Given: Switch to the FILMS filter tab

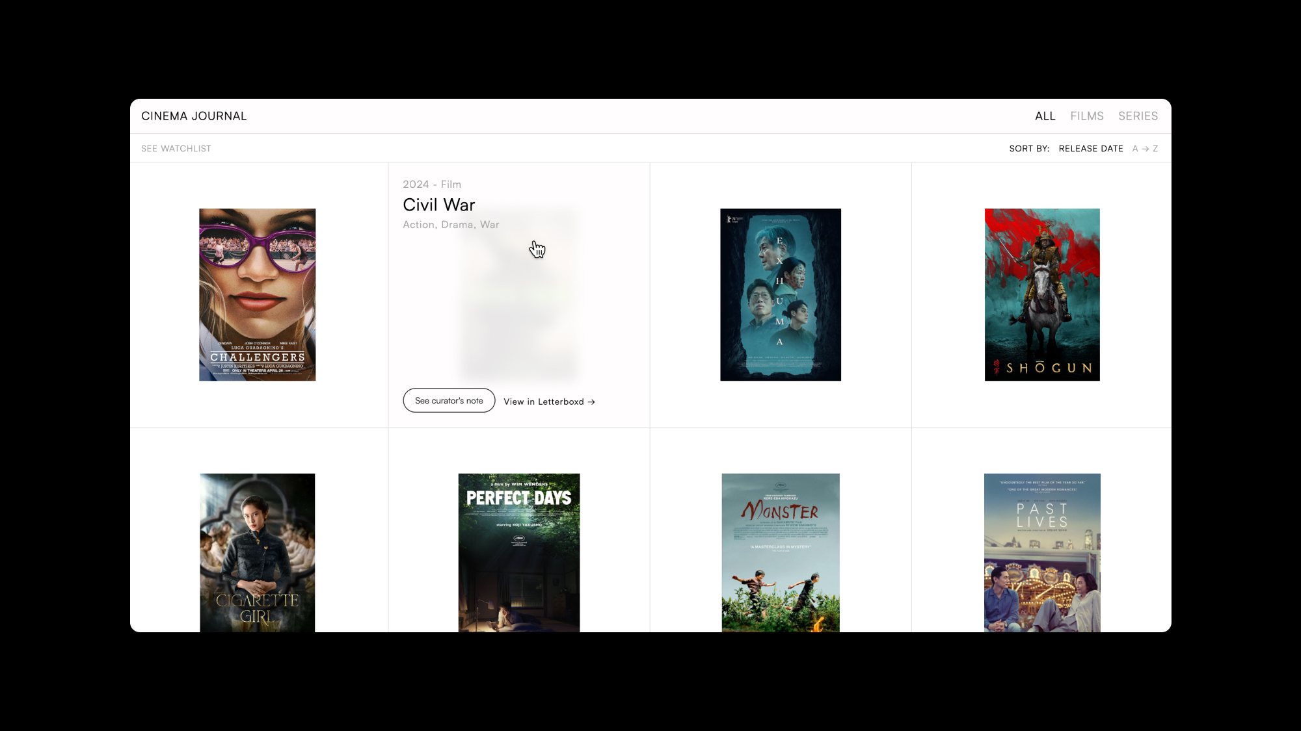Looking at the screenshot, I should 1086,116.
